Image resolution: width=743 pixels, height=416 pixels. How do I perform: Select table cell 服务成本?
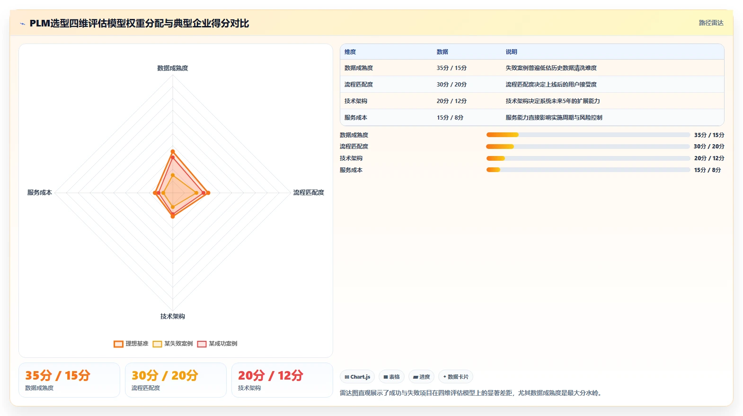tap(356, 118)
